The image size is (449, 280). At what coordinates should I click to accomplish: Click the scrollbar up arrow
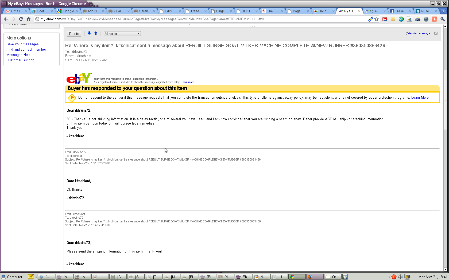445,26
